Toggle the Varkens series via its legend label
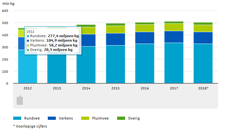 pyautogui.click(x=66, y=119)
